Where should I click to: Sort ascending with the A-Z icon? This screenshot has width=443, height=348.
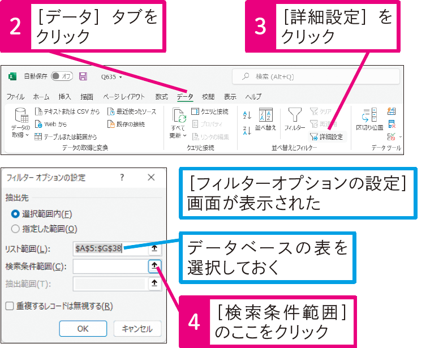click(x=247, y=115)
